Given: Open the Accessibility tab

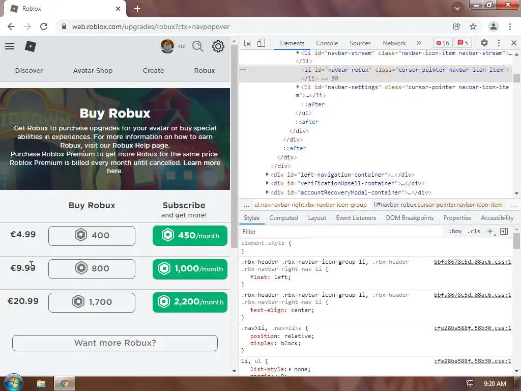Looking at the screenshot, I should coord(497,218).
